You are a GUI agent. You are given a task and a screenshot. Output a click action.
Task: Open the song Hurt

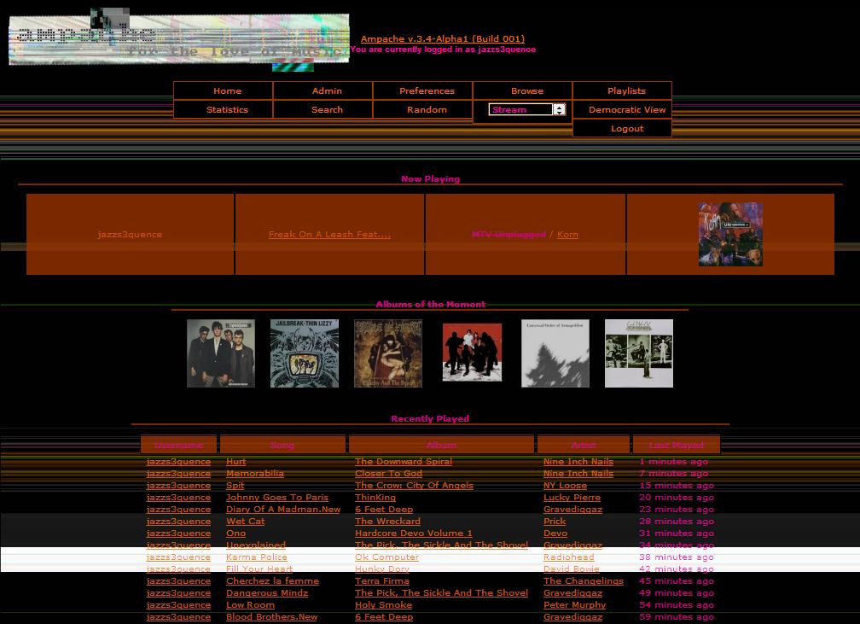[235, 462]
